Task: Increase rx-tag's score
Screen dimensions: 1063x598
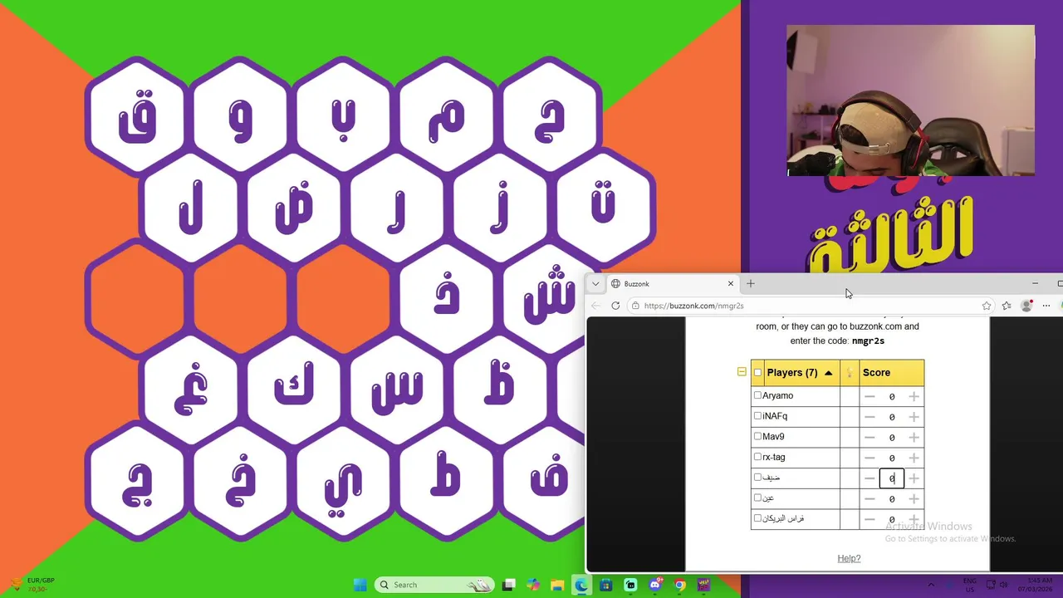Action: (914, 458)
